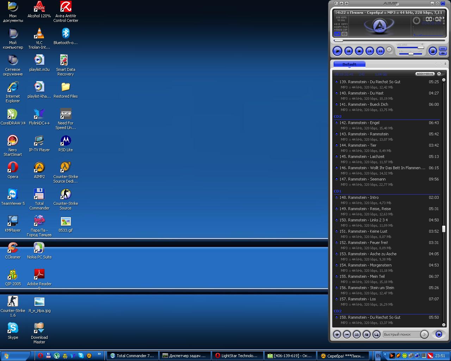Select TeamViewer 5 desktop icon
Screen dimensions: 451x361
[13, 197]
